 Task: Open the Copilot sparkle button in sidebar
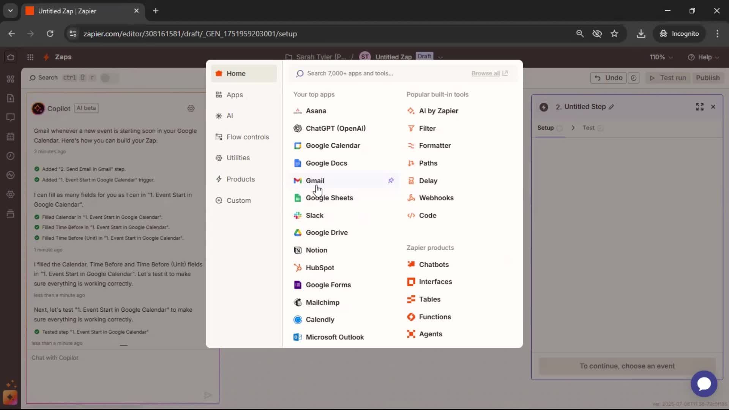(x=10, y=397)
